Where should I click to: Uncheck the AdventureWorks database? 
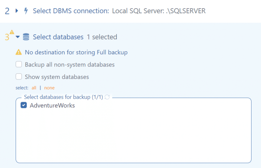tap(24, 106)
